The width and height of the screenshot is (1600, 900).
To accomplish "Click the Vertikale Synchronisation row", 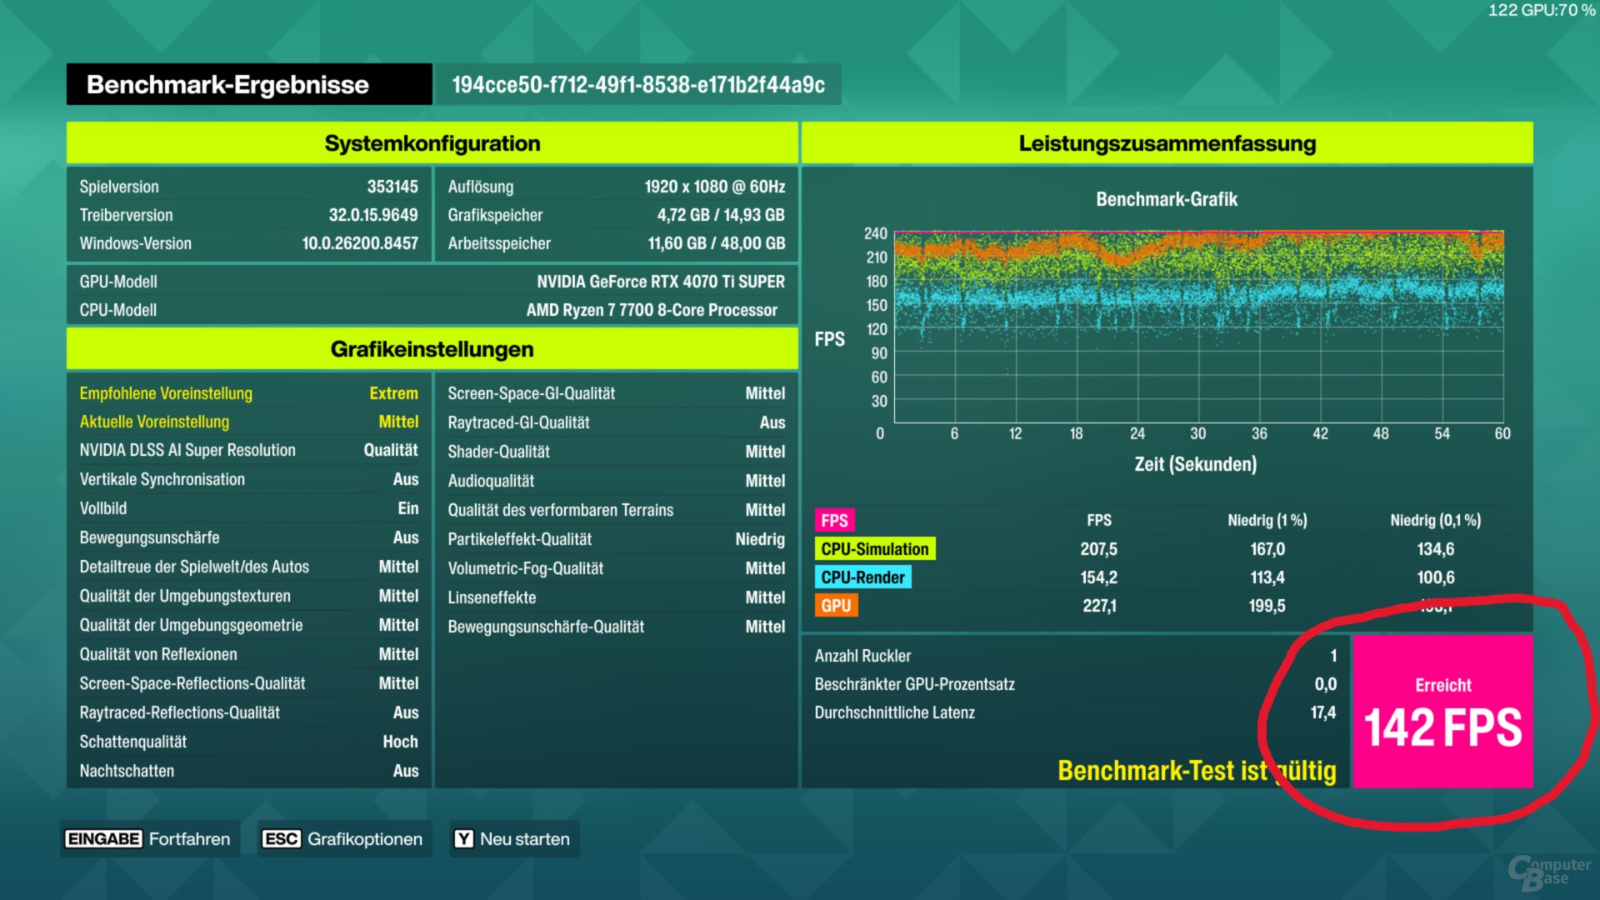I will (248, 479).
